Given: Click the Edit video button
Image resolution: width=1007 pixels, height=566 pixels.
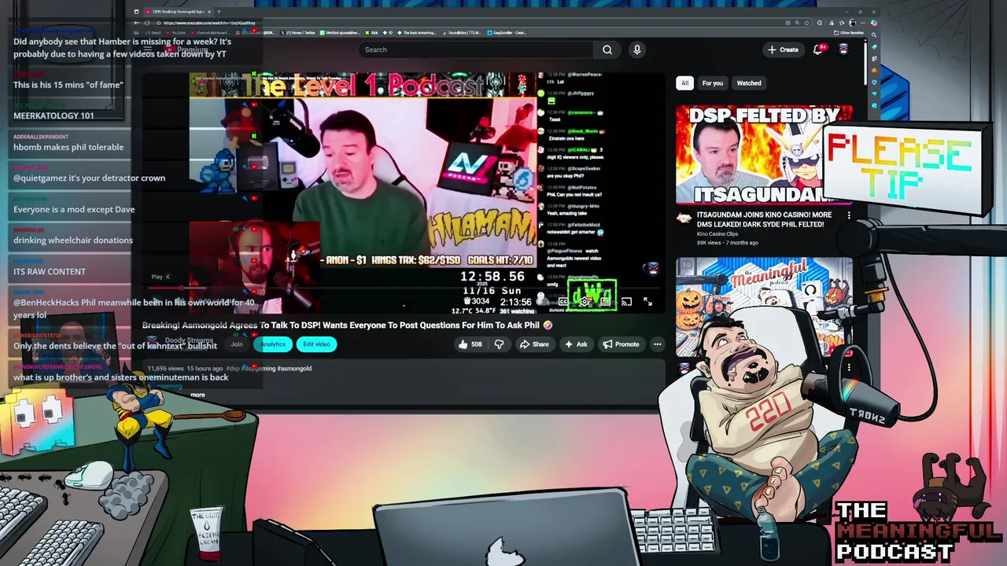Looking at the screenshot, I should pyautogui.click(x=316, y=344).
